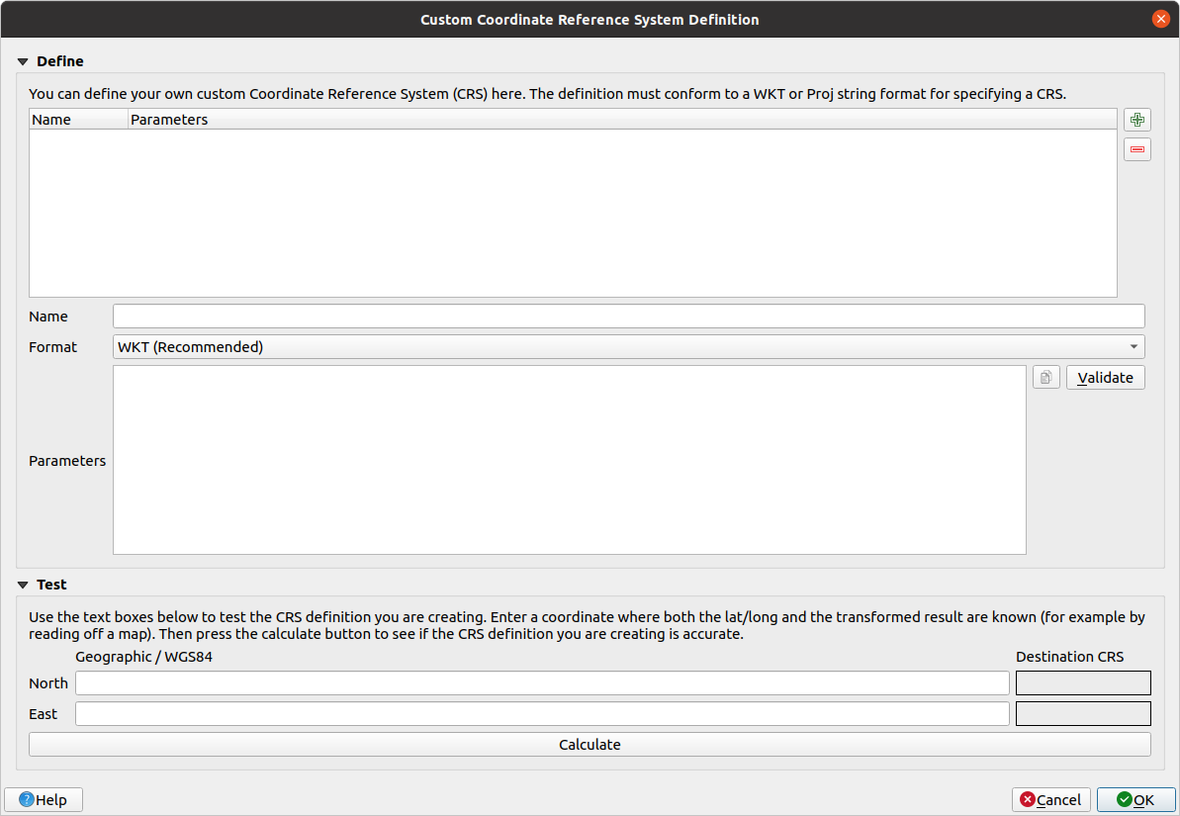Focus the Name text field
This screenshot has width=1180, height=816.
click(628, 317)
